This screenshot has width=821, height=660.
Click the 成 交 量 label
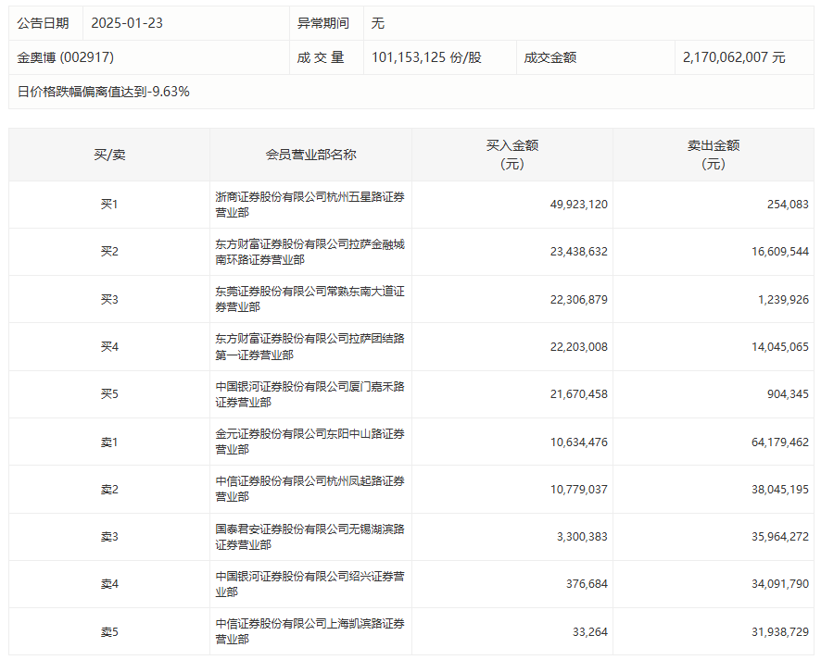pyautogui.click(x=321, y=57)
